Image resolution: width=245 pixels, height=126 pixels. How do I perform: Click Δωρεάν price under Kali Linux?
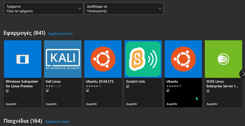(x=51, y=104)
